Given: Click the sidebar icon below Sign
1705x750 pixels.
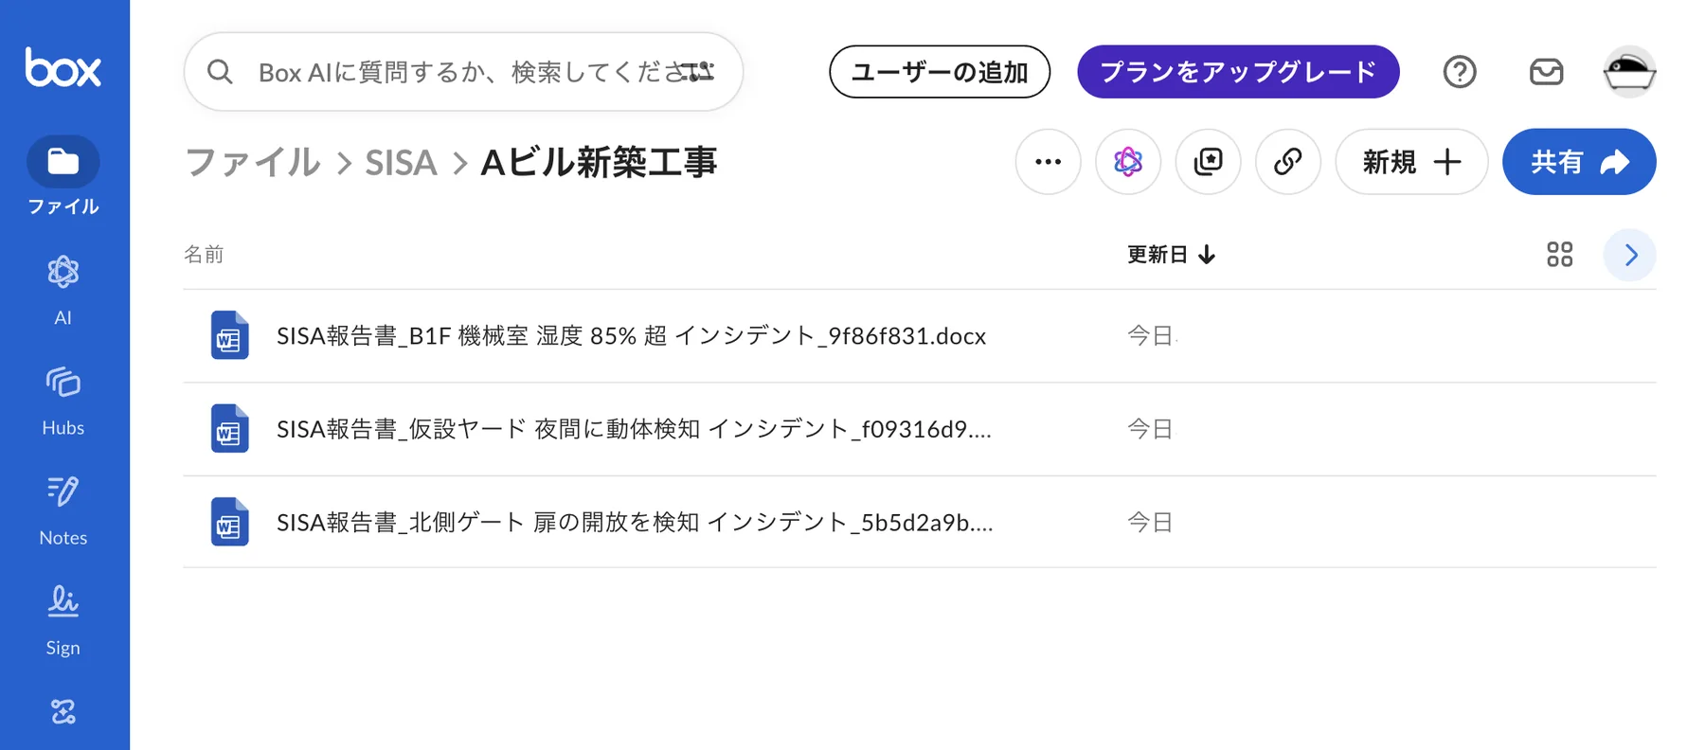Looking at the screenshot, I should (x=63, y=711).
